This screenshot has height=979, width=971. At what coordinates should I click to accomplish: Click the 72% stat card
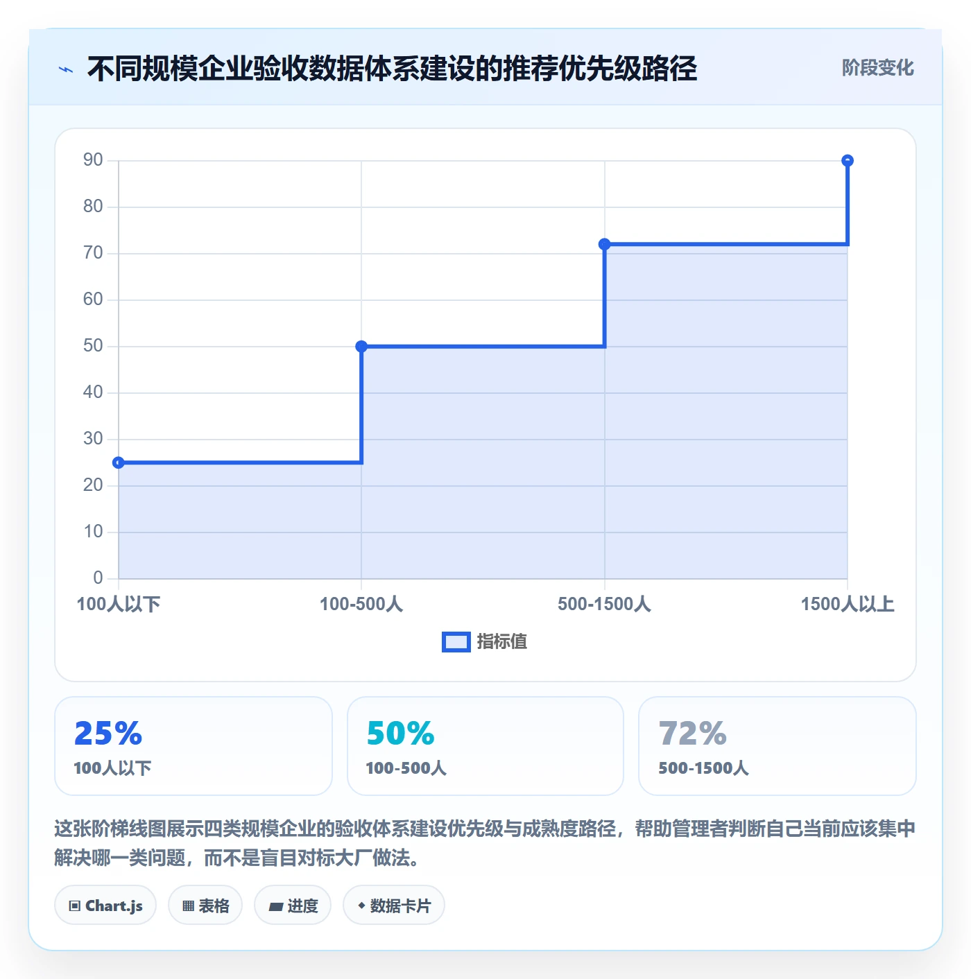(x=777, y=746)
